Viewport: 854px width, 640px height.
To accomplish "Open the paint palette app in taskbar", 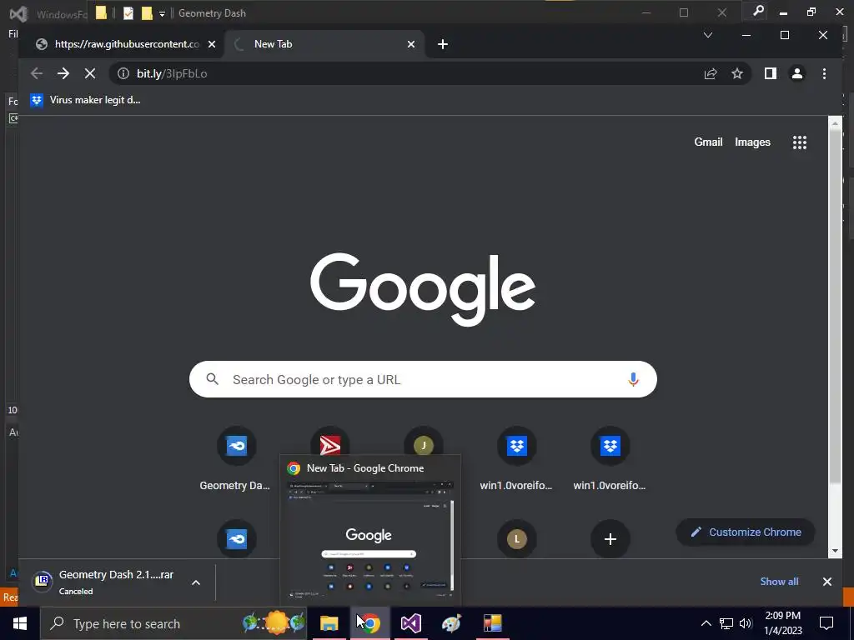I will click(x=451, y=623).
